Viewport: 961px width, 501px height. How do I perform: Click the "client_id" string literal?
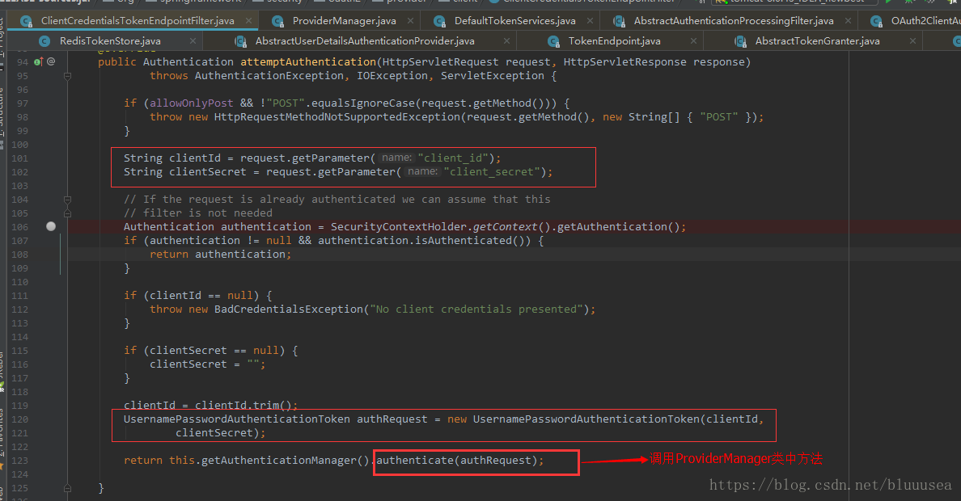coord(453,158)
